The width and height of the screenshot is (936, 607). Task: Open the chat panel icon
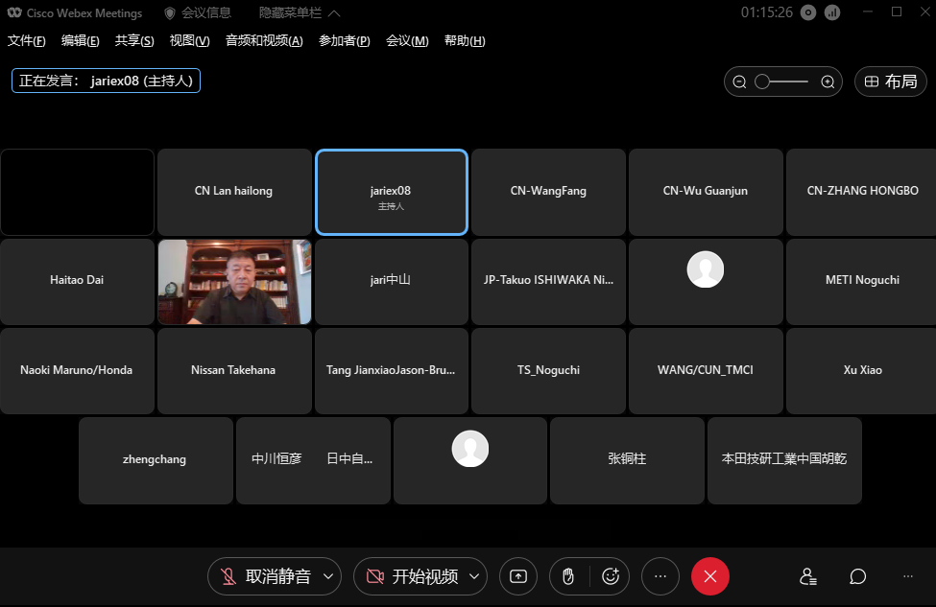pyautogui.click(x=858, y=576)
